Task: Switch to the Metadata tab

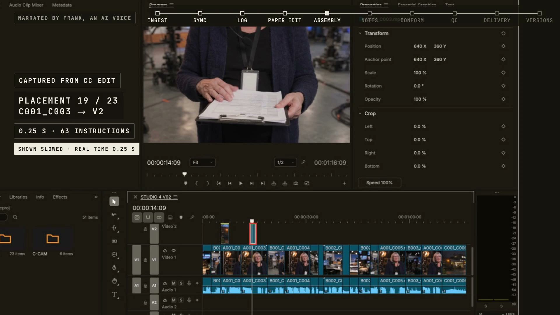Action: coord(62,5)
